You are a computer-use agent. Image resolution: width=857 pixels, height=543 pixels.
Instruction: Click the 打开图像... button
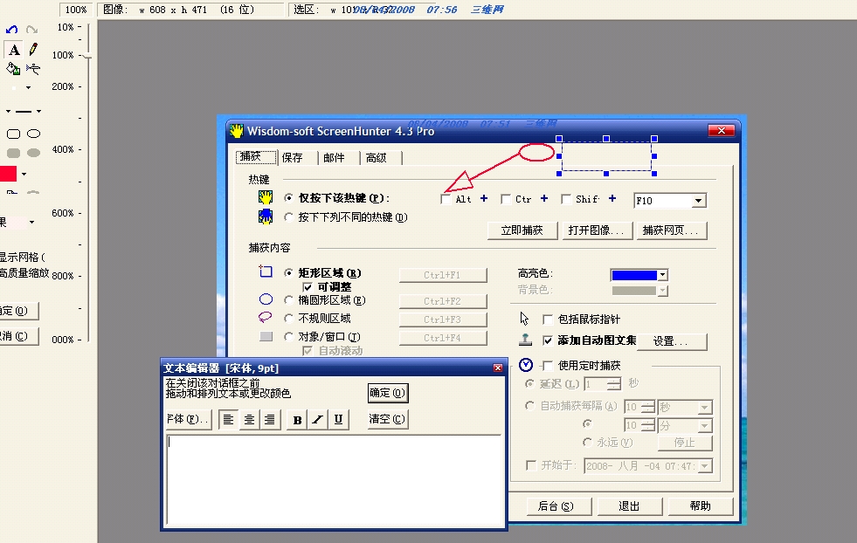597,230
